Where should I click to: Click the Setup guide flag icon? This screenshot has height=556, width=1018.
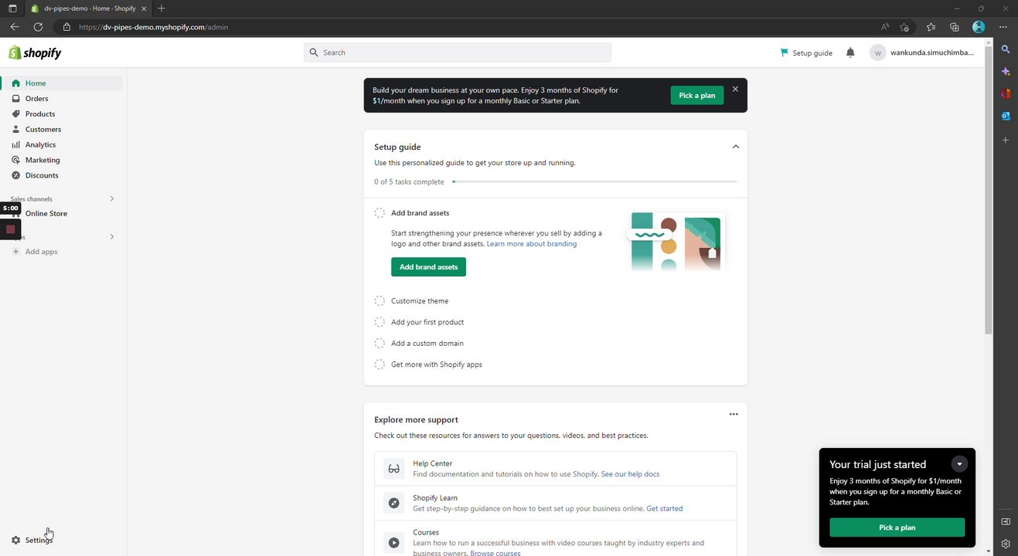[785, 53]
